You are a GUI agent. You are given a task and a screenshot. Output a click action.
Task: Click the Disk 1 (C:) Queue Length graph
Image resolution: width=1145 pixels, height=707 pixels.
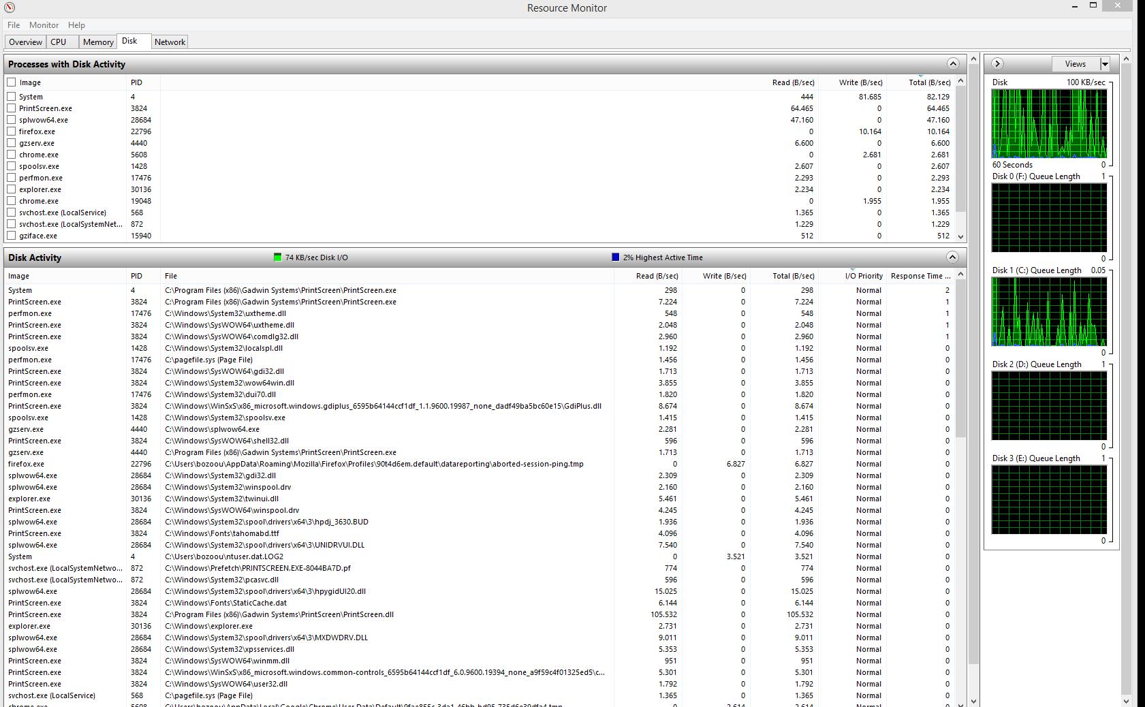tap(1049, 311)
